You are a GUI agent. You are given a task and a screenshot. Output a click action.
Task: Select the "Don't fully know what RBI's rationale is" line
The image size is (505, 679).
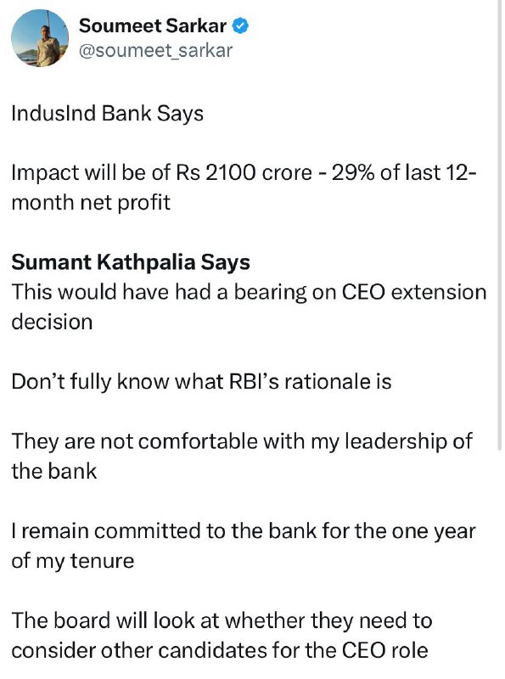click(201, 382)
